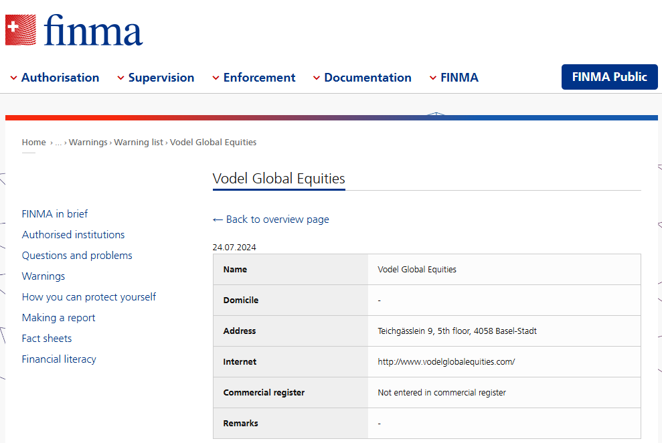Open Fact sheets sidebar link
The image size is (662, 443).
47,339
